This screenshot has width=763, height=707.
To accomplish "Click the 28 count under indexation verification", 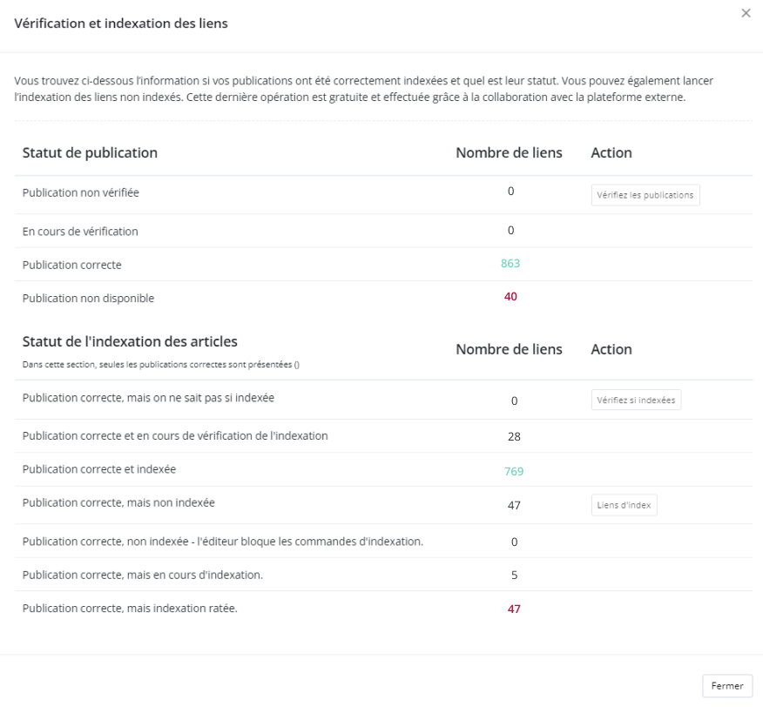I will [x=514, y=436].
